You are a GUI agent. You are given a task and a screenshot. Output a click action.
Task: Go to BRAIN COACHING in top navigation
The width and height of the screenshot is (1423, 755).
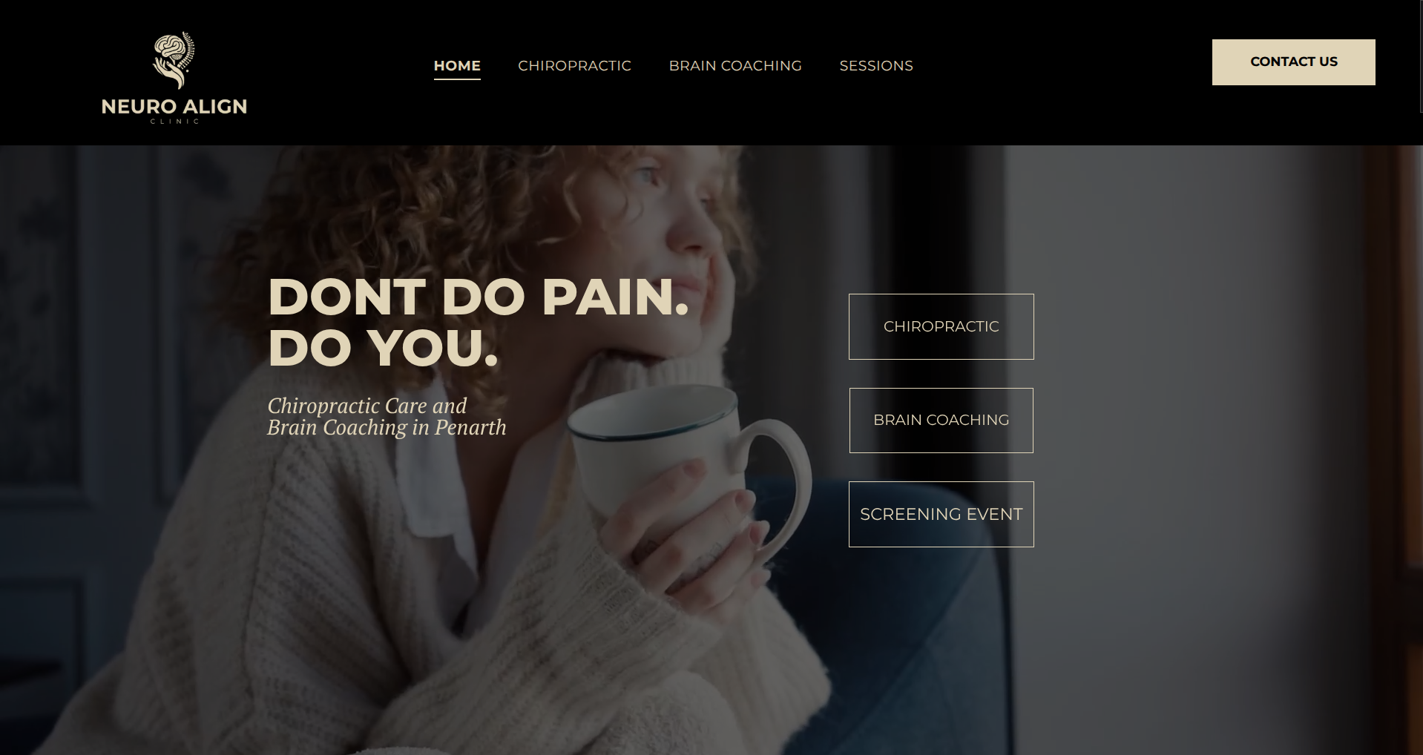(735, 65)
